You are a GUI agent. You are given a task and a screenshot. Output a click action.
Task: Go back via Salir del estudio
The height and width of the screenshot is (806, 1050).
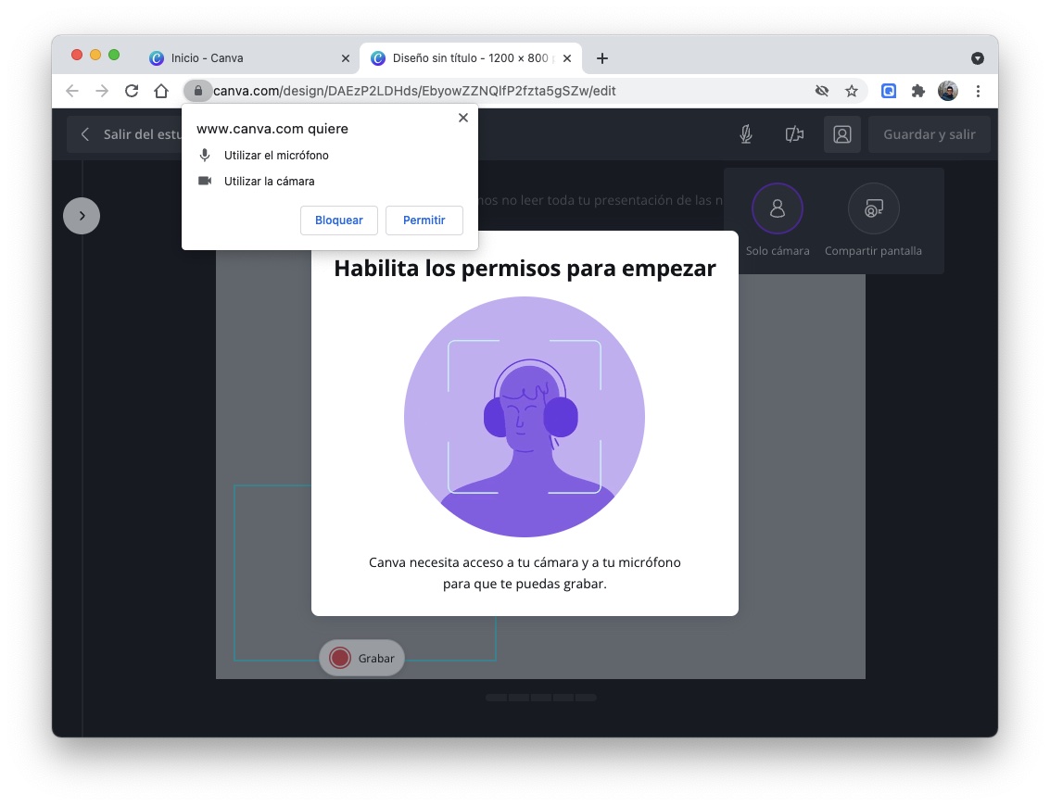point(130,134)
